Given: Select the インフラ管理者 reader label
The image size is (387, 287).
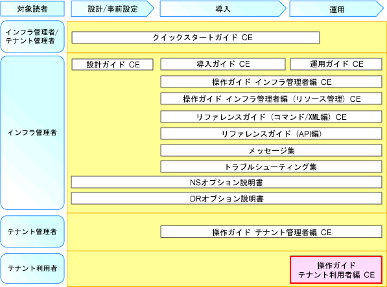Looking at the screenshot, I should coord(32,133).
